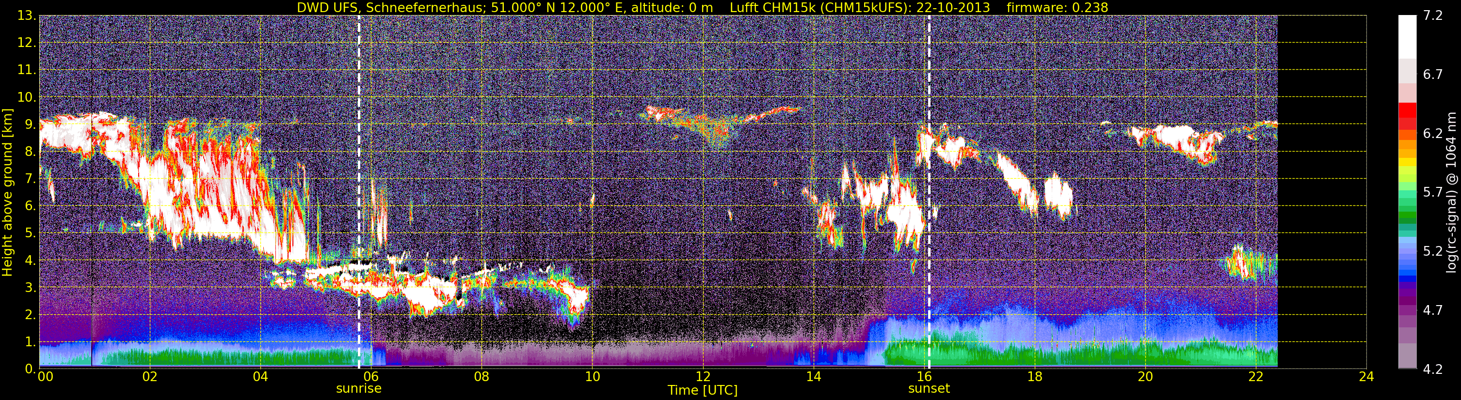Click the time axis tick "12"
The height and width of the screenshot is (400, 1461).
[x=703, y=377]
